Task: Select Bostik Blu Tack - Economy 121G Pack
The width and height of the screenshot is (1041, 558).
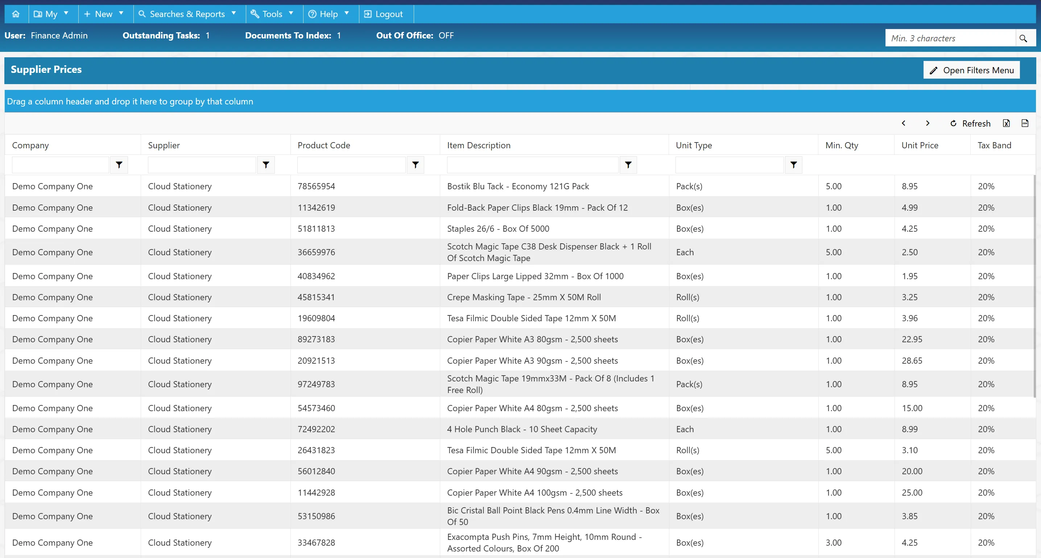Action: coord(518,186)
